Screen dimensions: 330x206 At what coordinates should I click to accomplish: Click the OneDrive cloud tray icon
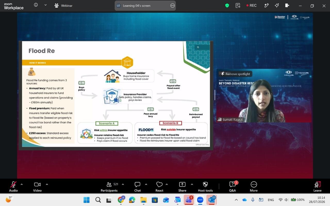(244, 200)
